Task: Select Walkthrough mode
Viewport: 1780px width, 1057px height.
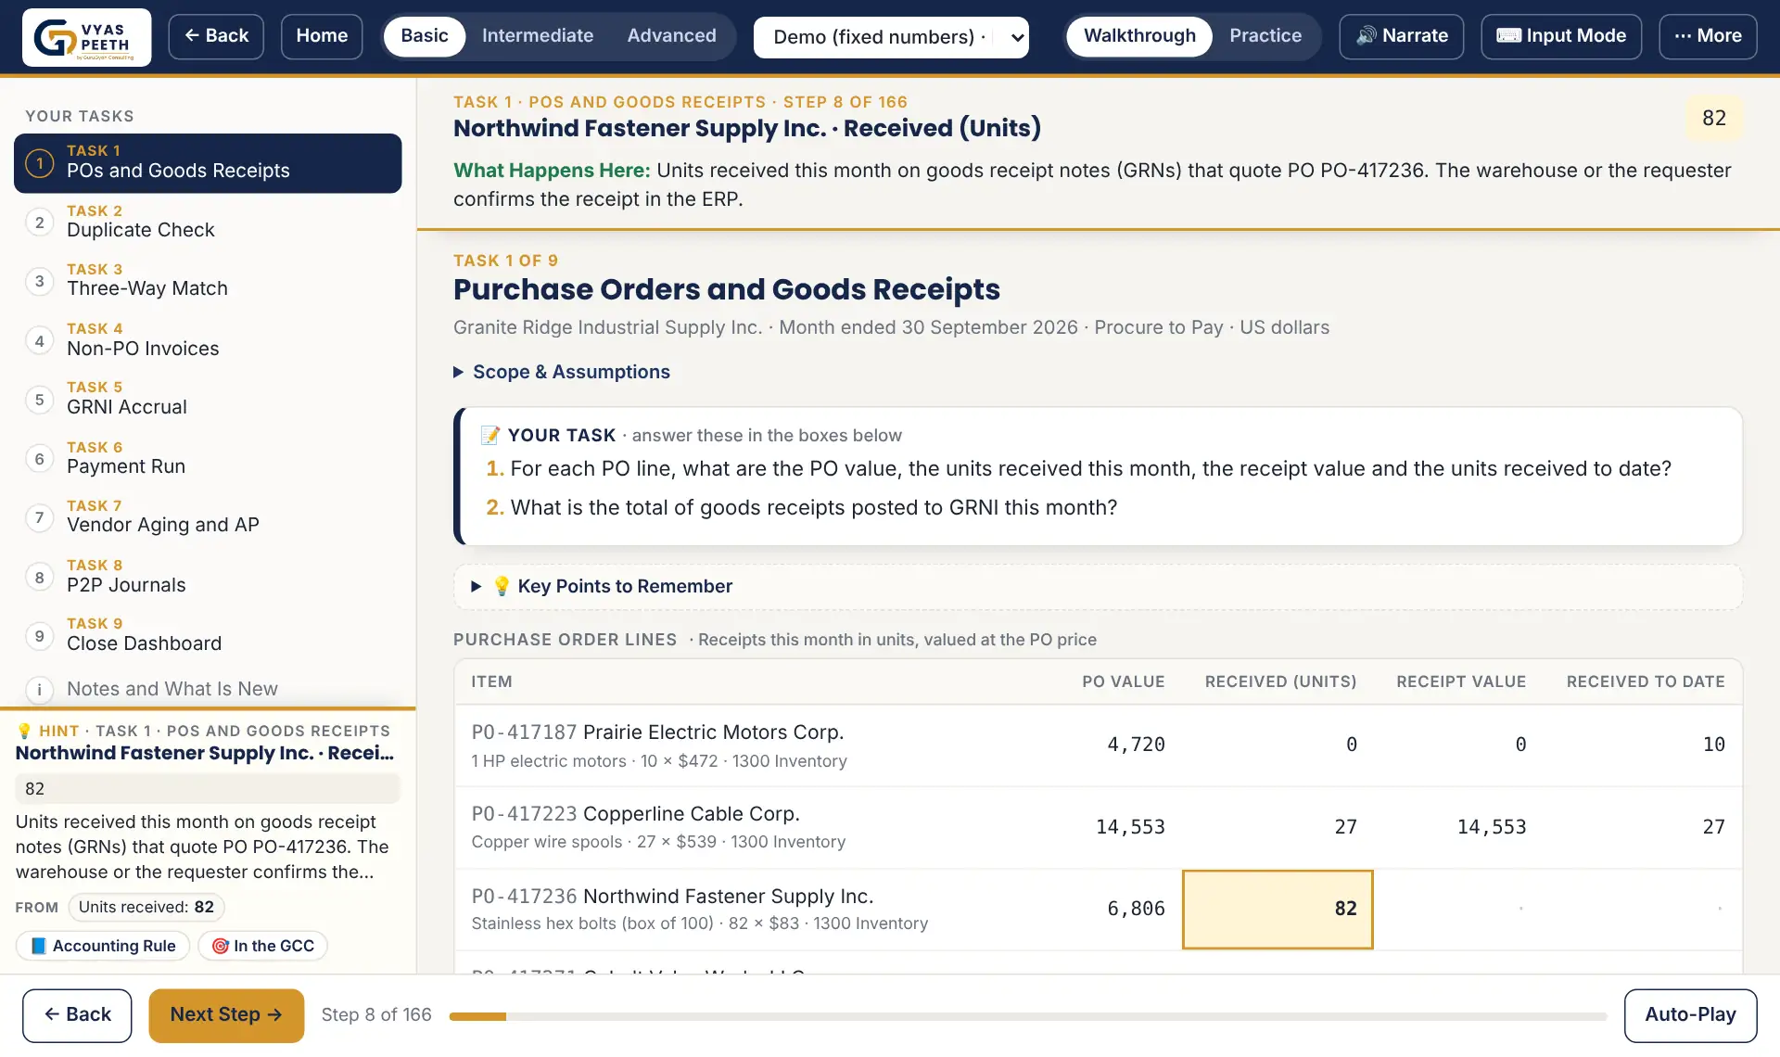Action: 1139,36
